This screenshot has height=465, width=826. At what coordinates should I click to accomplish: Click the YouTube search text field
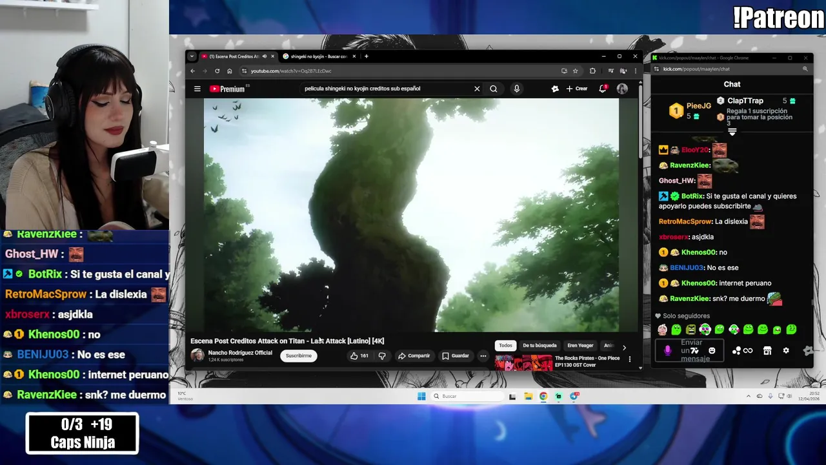[387, 89]
